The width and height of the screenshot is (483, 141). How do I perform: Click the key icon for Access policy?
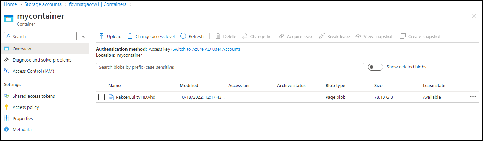7,107
